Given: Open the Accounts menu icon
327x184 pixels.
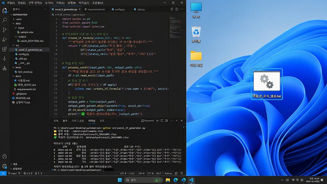Looking at the screenshot, I should pos(4,157).
